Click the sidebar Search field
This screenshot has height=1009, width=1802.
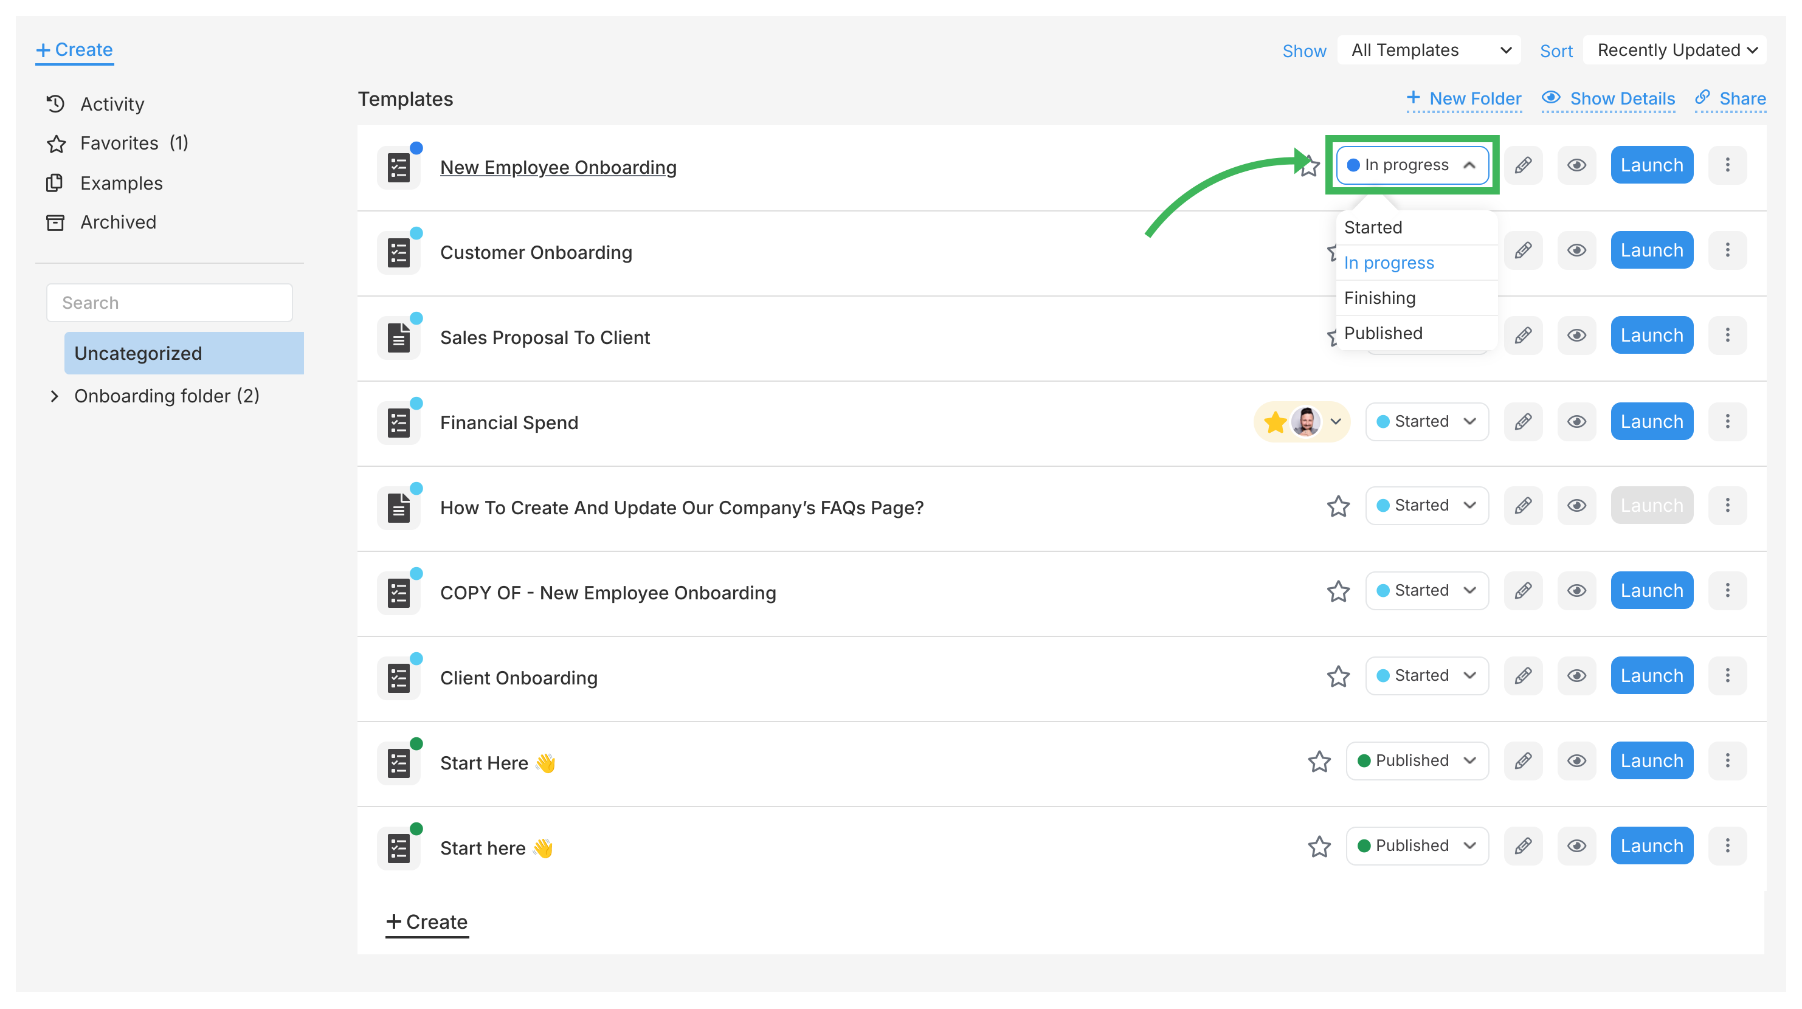[169, 302]
